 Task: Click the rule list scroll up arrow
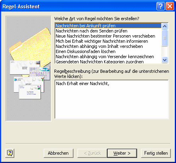(164, 26)
